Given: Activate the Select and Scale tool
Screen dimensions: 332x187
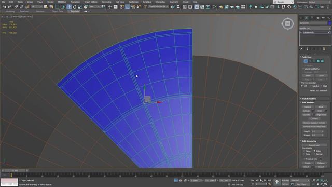Looking at the screenshot, I should pos(80,7).
